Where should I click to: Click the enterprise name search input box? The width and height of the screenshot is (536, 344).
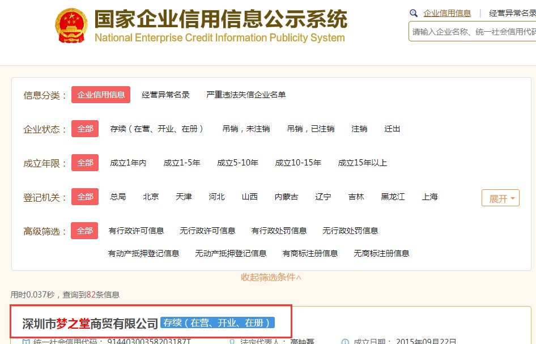pyautogui.click(x=471, y=32)
